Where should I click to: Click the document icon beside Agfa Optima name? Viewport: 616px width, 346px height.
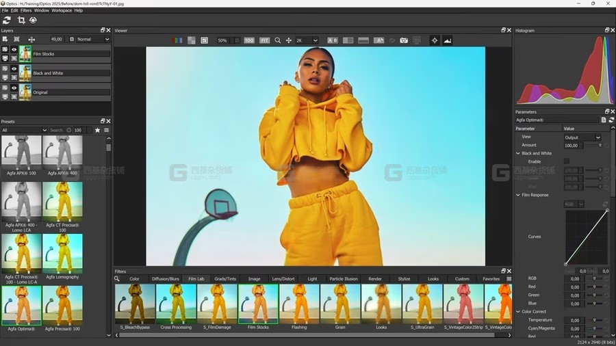pos(604,120)
